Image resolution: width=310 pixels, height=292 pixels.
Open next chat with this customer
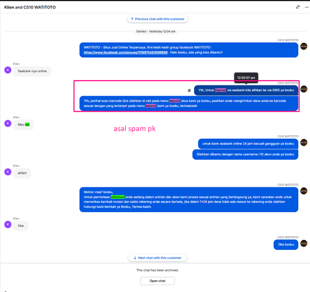click(x=157, y=258)
